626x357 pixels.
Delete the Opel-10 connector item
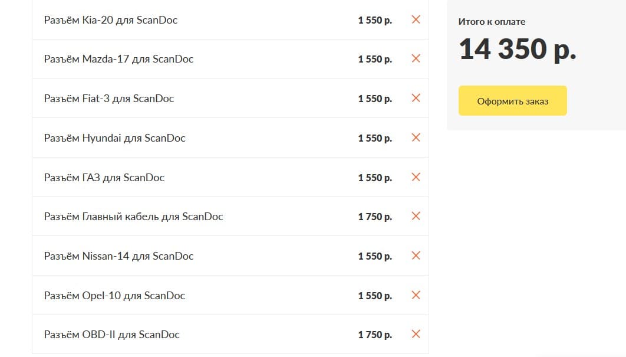point(416,295)
